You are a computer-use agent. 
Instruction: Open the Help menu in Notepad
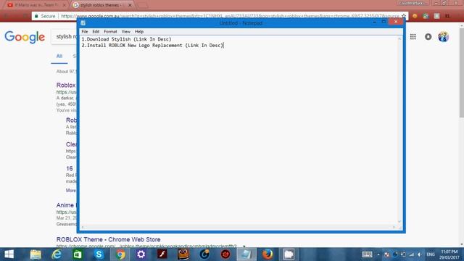coord(139,32)
